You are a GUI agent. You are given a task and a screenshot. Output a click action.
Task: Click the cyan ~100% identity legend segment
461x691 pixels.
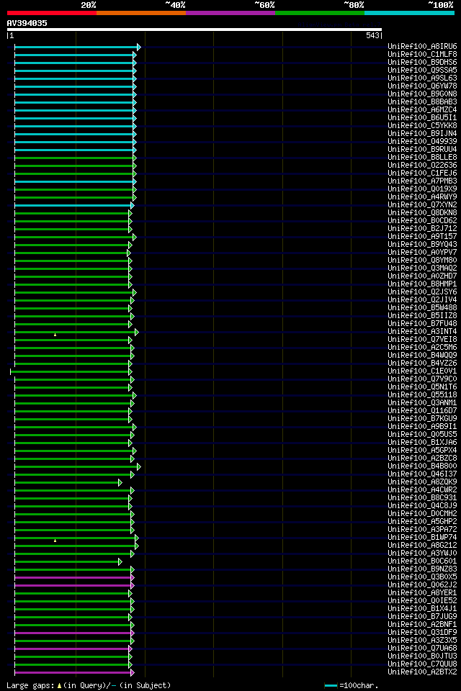point(409,13)
